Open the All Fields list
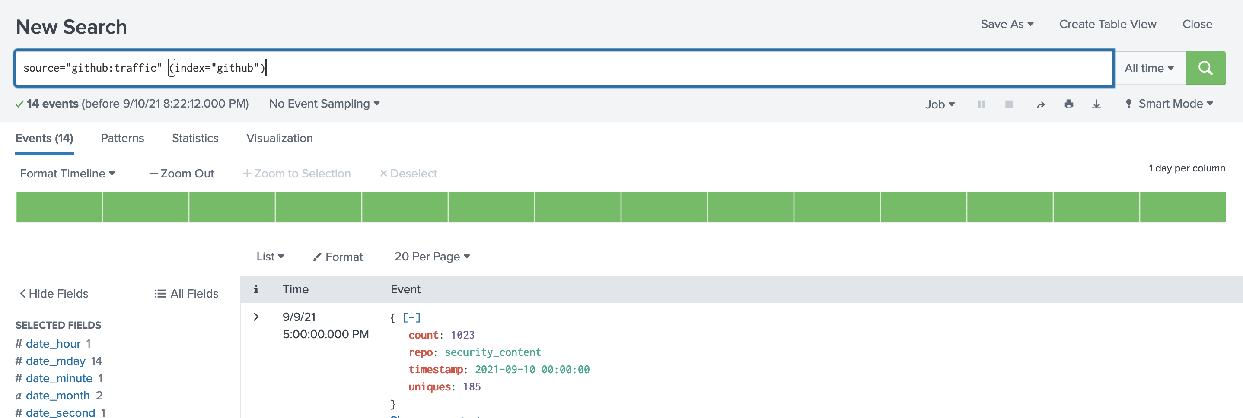 (186, 294)
